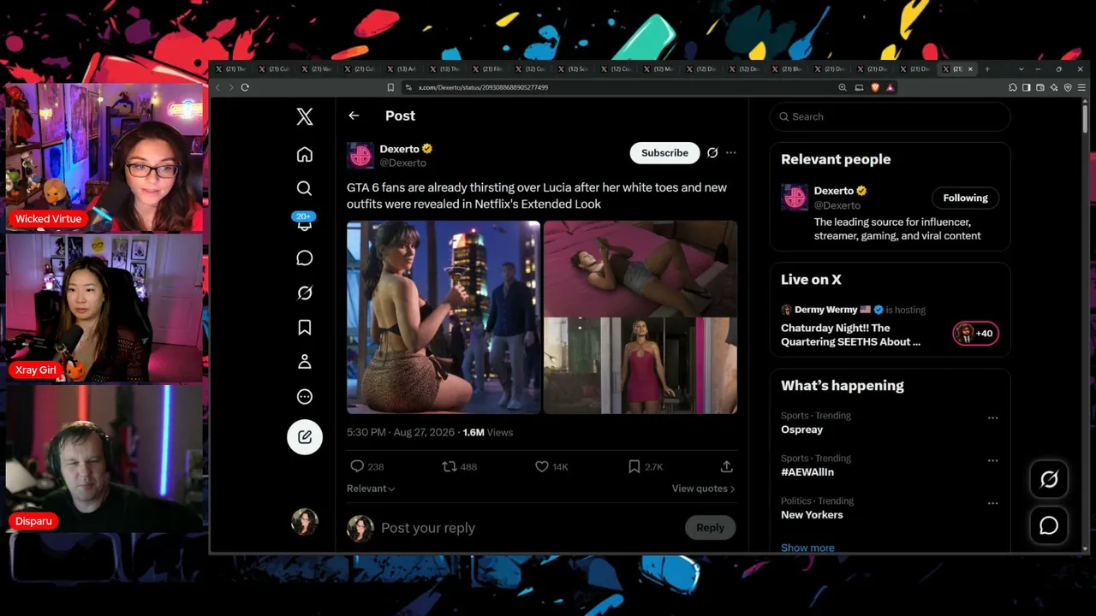Open the browser extensions puzzle icon
The width and height of the screenshot is (1096, 616).
pos(1013,87)
